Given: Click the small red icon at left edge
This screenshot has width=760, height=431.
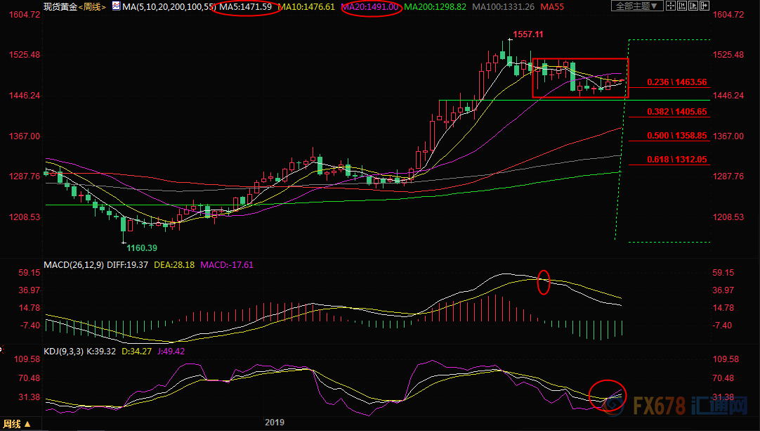Looking at the screenshot, I should (x=1, y=349).
